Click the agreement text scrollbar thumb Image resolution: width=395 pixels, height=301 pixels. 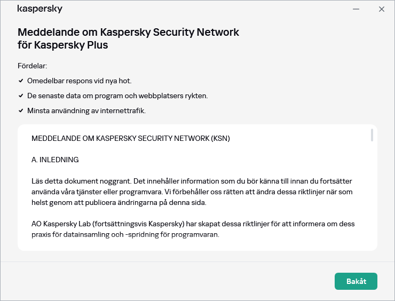click(x=372, y=136)
